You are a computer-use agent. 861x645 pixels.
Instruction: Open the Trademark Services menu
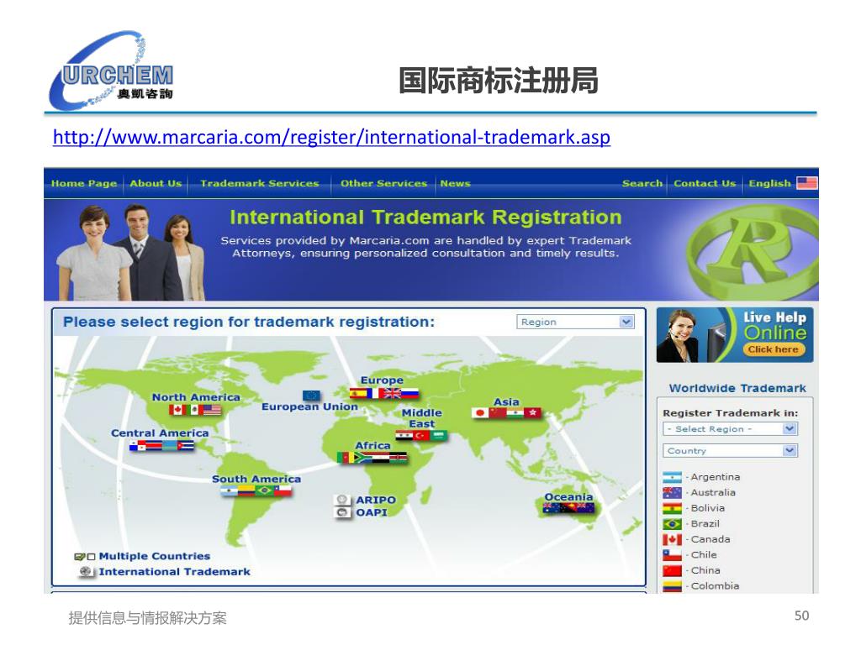[259, 183]
